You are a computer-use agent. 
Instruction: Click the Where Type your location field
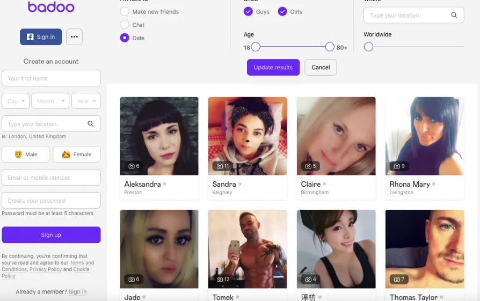(413, 15)
